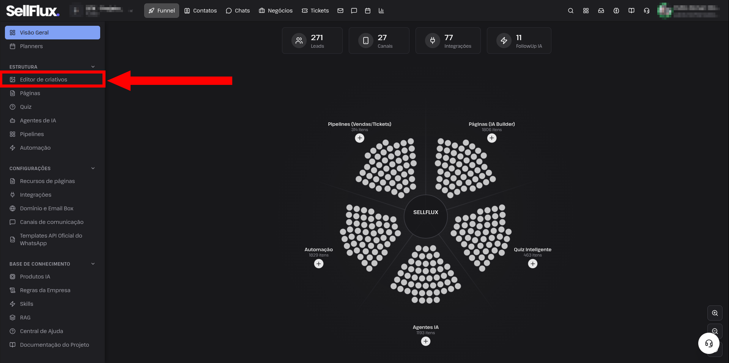The height and width of the screenshot is (363, 729).
Task: Zoom in on the funnel diagram
Action: (x=715, y=313)
